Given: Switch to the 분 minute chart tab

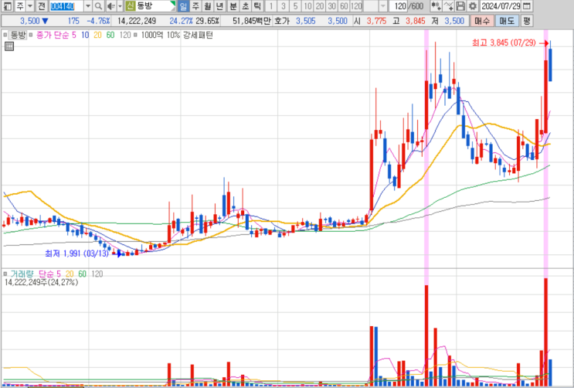Looking at the screenshot, I should (233, 6).
